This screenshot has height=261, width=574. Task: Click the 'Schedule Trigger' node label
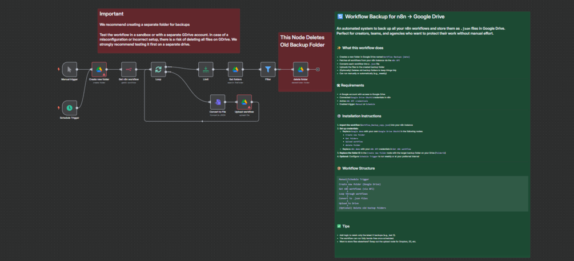(70, 118)
